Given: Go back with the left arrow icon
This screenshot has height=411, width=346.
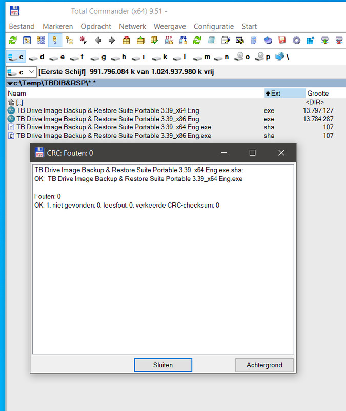Looking at the screenshot, I should (98, 41).
